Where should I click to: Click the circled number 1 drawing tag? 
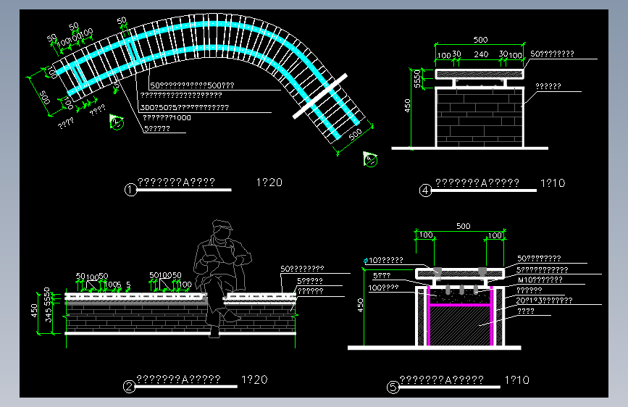(130, 190)
